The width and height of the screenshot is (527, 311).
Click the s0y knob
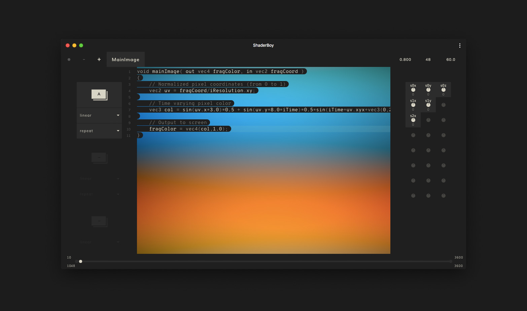[x=428, y=90]
